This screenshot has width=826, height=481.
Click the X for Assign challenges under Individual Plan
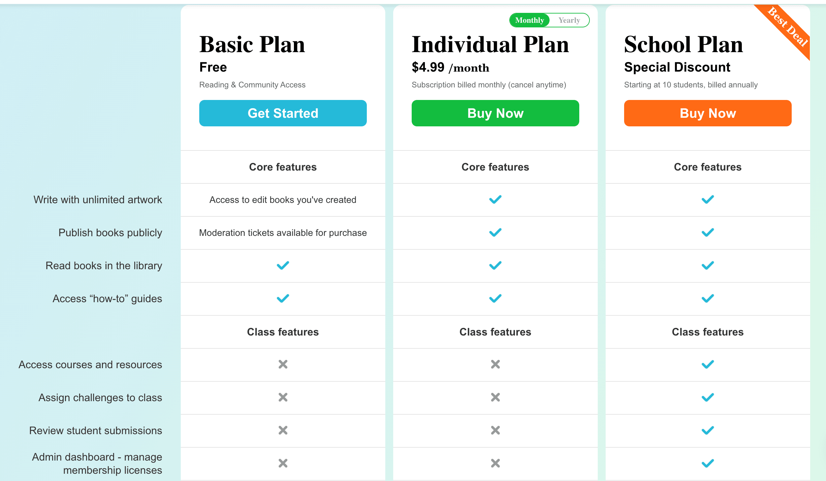point(495,398)
